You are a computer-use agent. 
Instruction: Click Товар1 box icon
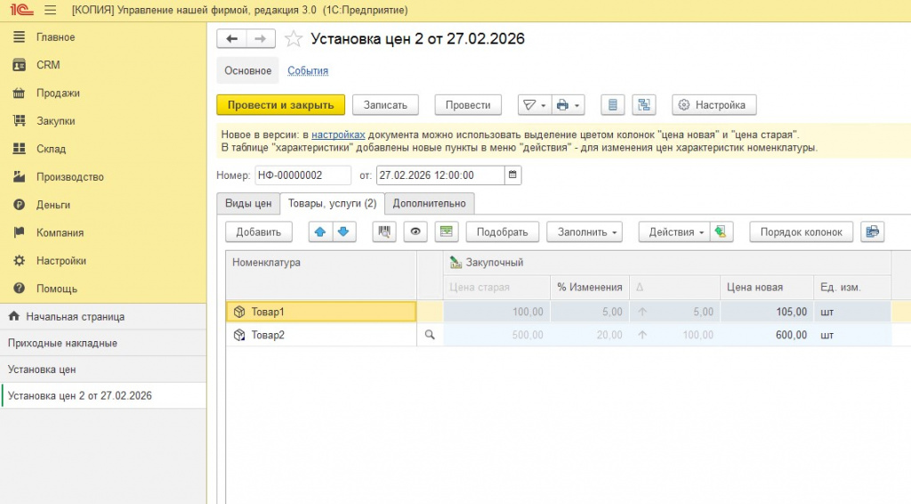tap(239, 313)
